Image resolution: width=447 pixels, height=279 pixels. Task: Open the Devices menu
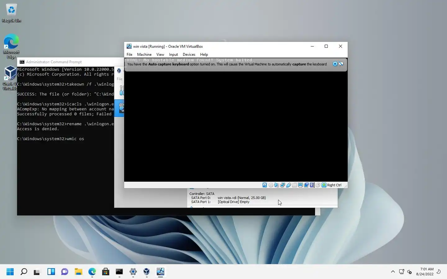coord(189,54)
